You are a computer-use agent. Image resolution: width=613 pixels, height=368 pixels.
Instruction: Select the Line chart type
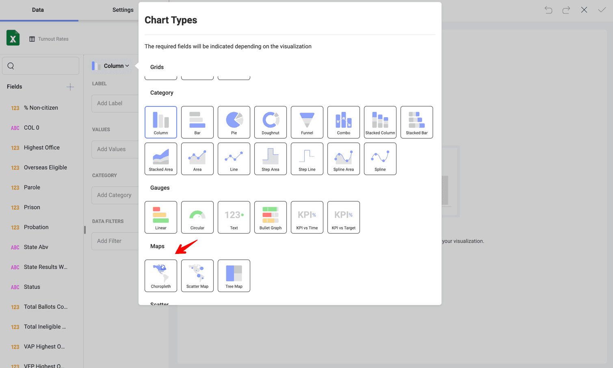pos(234,159)
